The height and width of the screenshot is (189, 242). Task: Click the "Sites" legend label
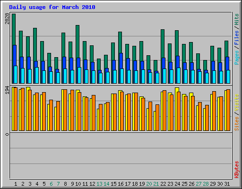(236, 124)
